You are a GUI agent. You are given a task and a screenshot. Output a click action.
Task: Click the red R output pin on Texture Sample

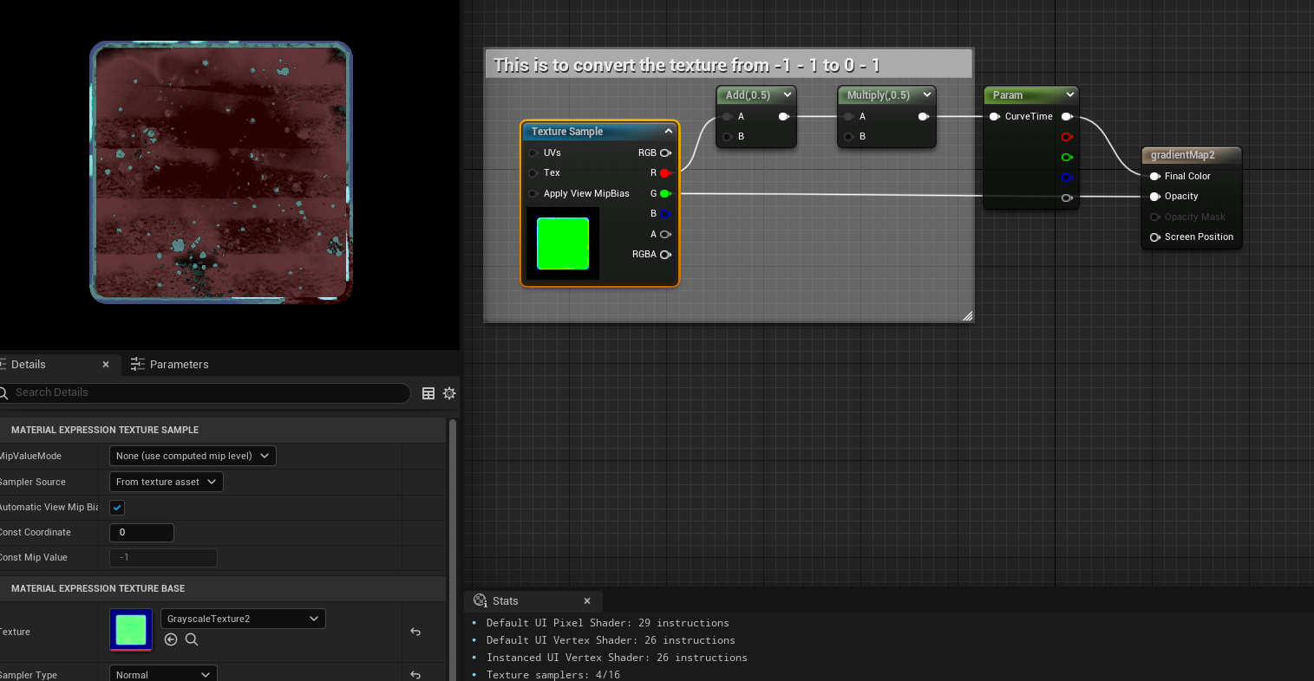coord(665,173)
